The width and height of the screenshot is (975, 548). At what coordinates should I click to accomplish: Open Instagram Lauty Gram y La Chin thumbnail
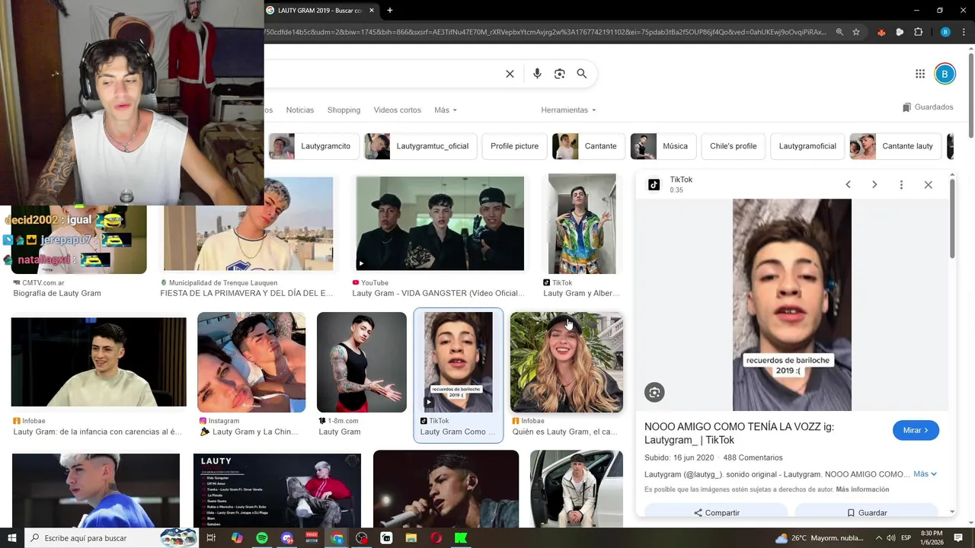[251, 362]
